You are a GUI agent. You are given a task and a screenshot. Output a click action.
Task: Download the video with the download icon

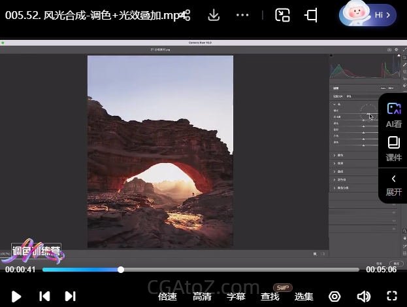[214, 14]
